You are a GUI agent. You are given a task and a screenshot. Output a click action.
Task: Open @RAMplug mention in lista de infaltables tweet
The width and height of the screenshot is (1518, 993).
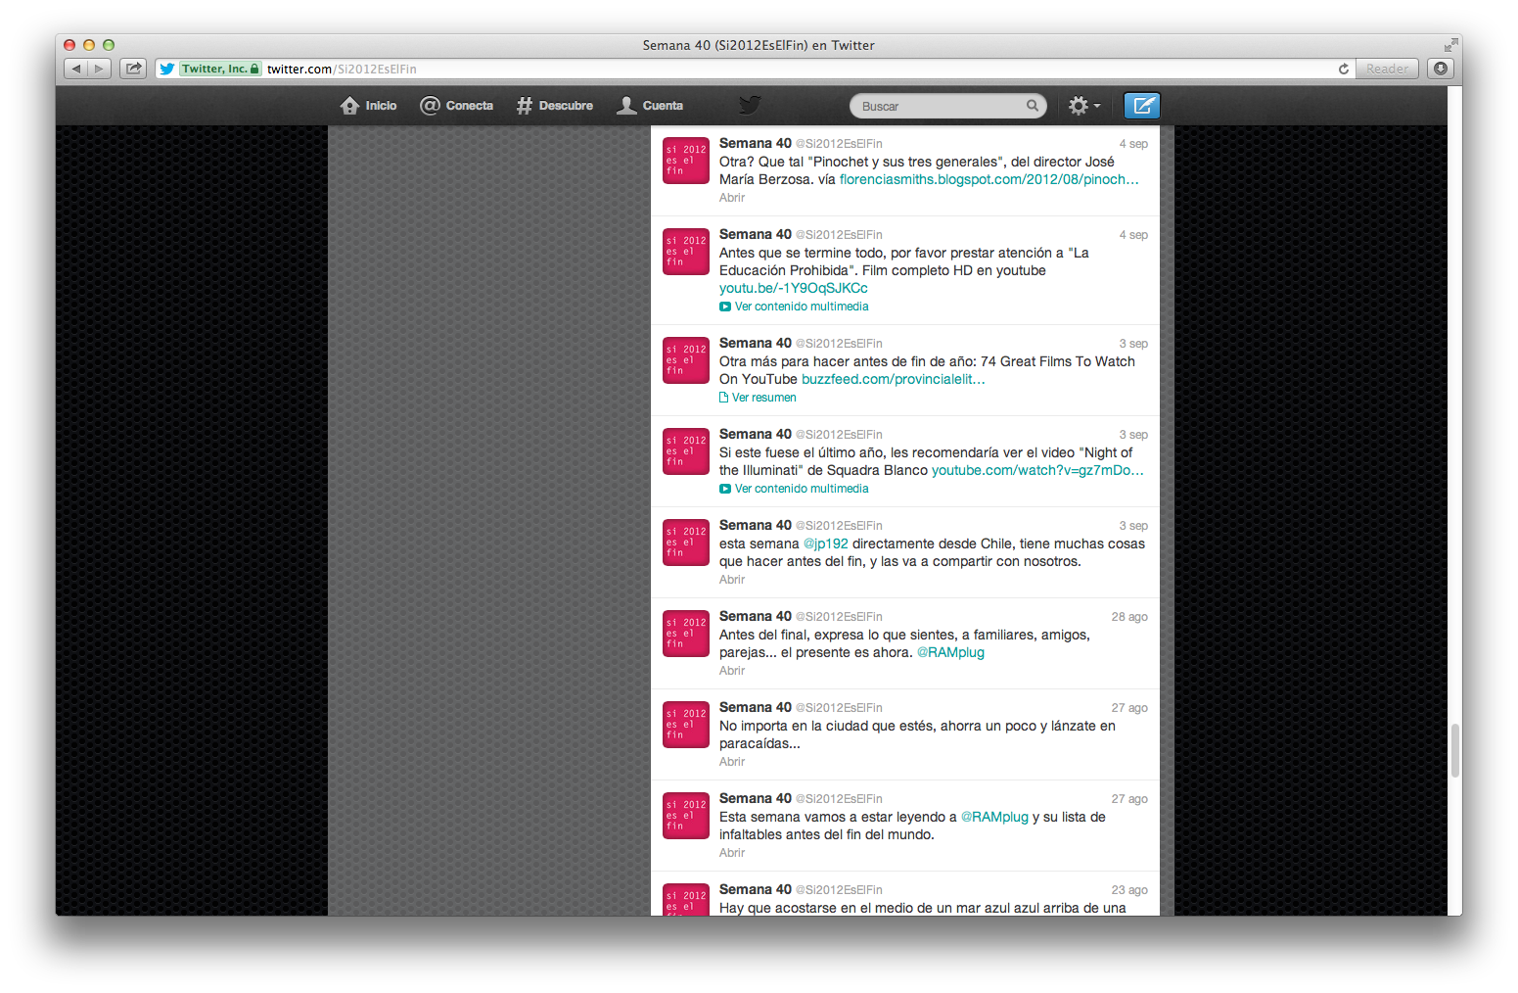click(994, 817)
